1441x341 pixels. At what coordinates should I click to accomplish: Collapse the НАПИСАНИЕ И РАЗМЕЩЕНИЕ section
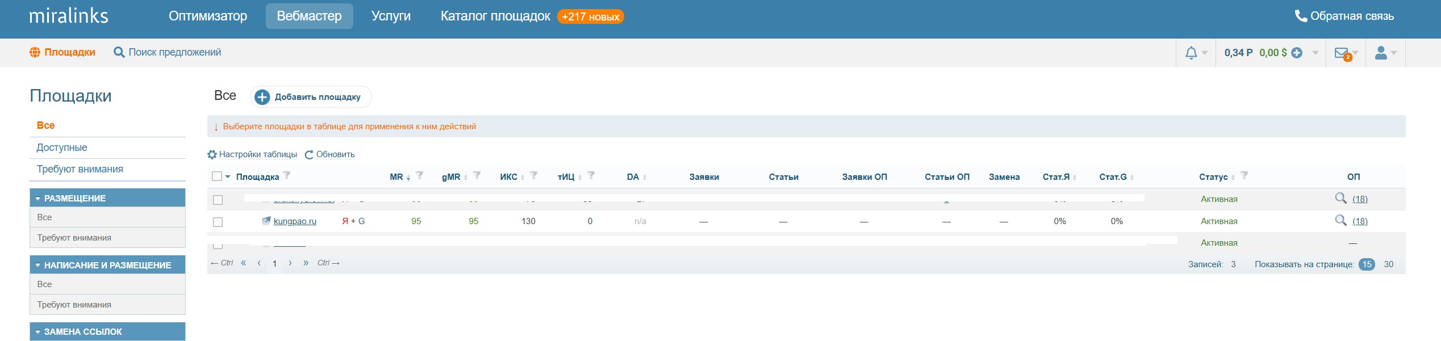click(x=107, y=265)
